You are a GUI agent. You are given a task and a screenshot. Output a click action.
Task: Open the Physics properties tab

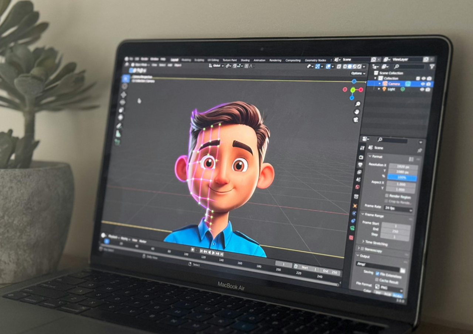[x=354, y=213]
